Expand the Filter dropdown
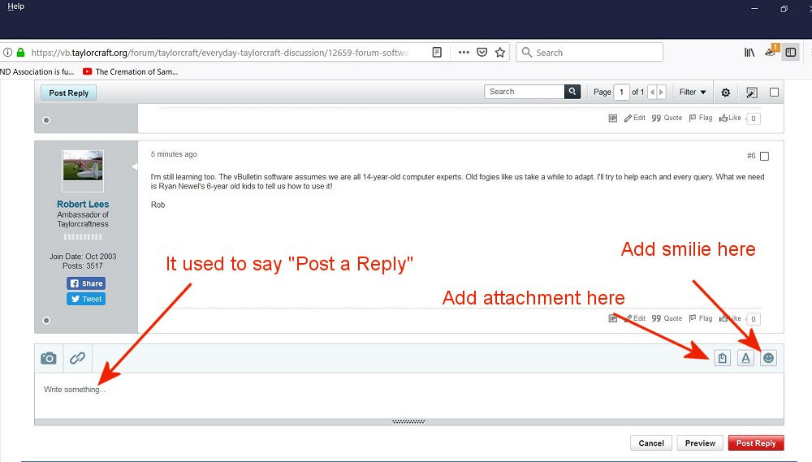The width and height of the screenshot is (812, 462). tap(693, 93)
